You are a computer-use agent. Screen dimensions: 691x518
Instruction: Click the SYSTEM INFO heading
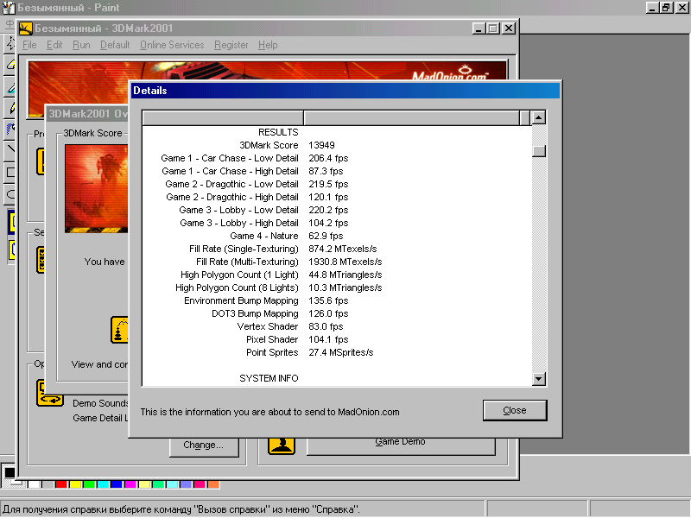269,378
